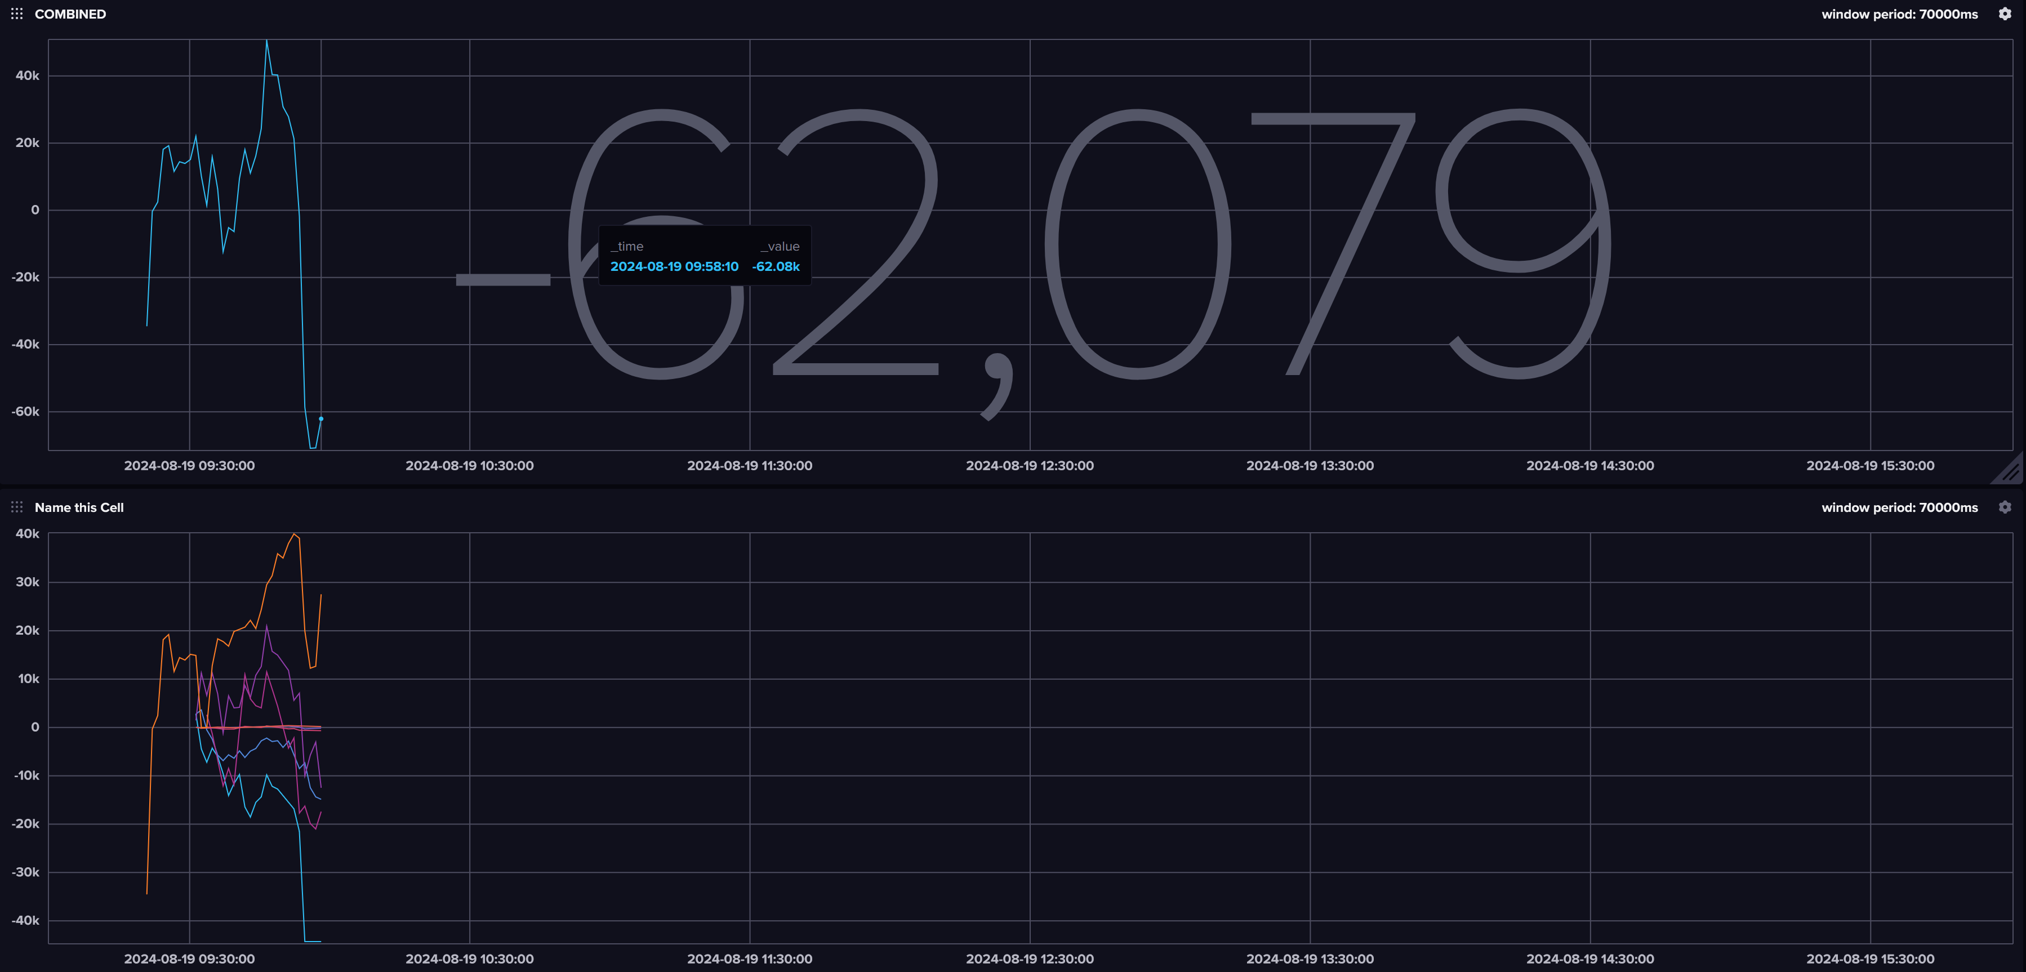Click the blue line peak in COMBINED chart

pos(266,41)
